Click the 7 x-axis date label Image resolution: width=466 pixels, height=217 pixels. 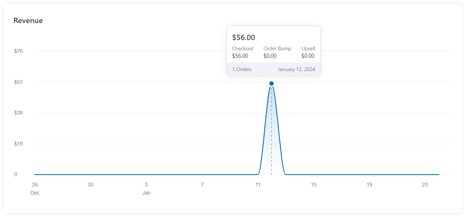click(x=202, y=184)
